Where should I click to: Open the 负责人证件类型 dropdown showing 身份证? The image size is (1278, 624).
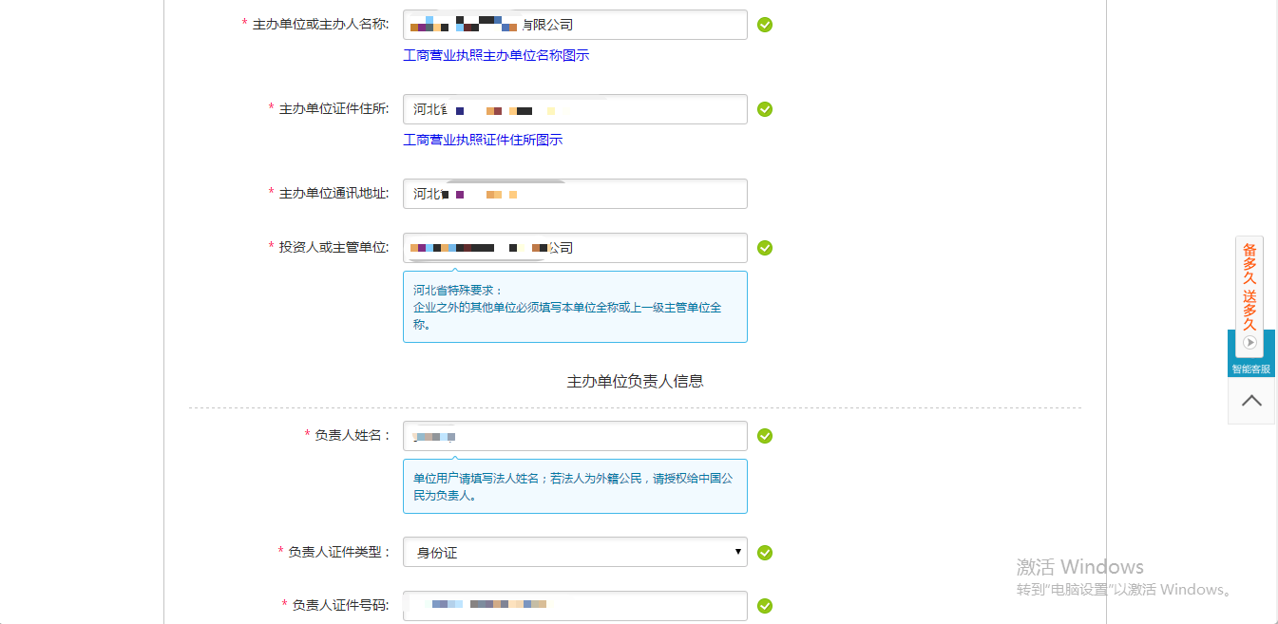[x=575, y=552]
